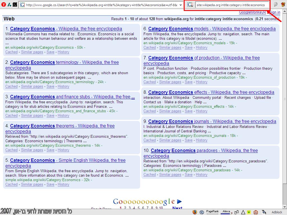This screenshot has width=287, height=215.
Task: Click Save under Economics journals result
Action: pyautogui.click(x=189, y=140)
